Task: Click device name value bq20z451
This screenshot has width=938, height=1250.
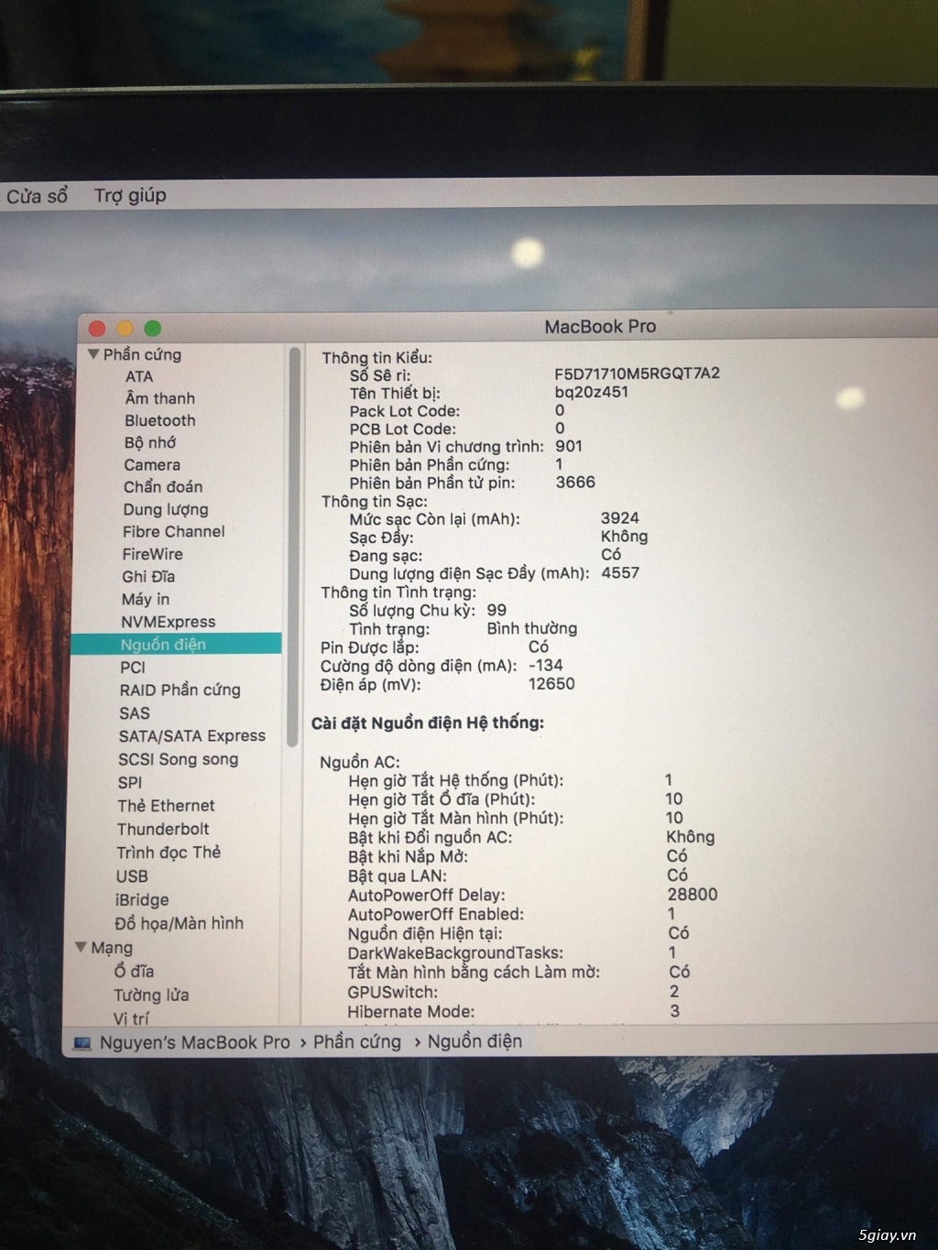Action: point(592,392)
